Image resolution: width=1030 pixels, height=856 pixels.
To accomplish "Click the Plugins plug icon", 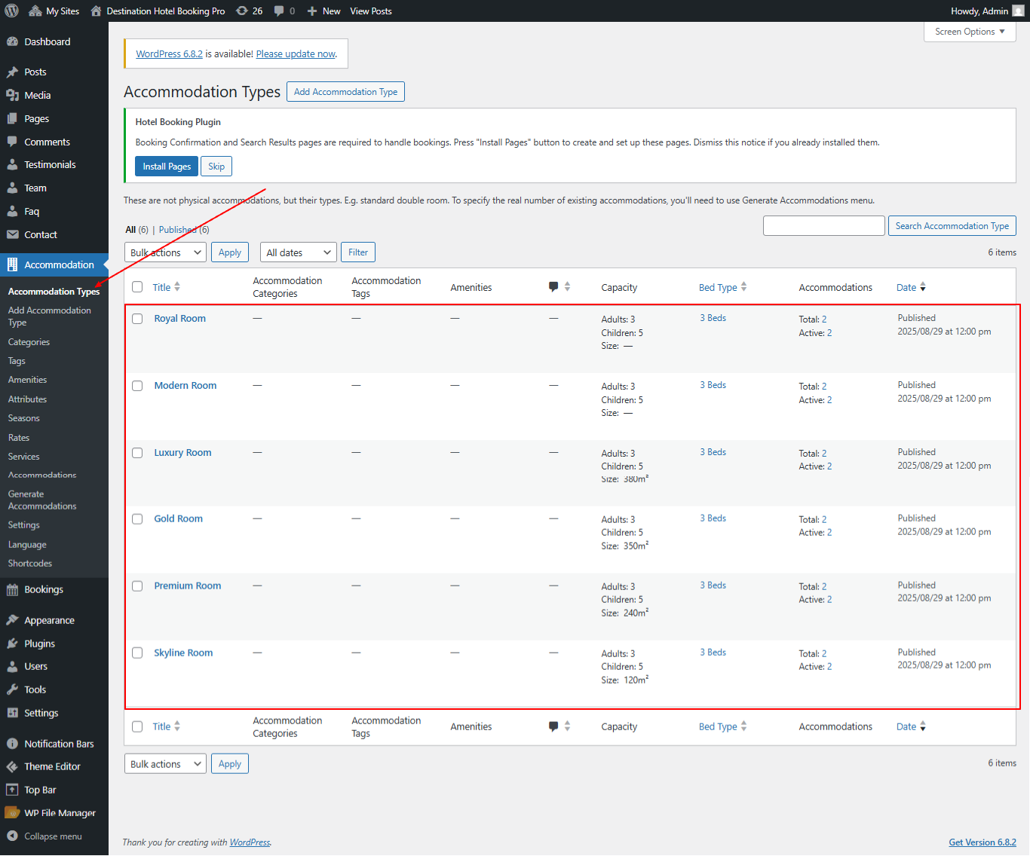I will pyautogui.click(x=12, y=644).
